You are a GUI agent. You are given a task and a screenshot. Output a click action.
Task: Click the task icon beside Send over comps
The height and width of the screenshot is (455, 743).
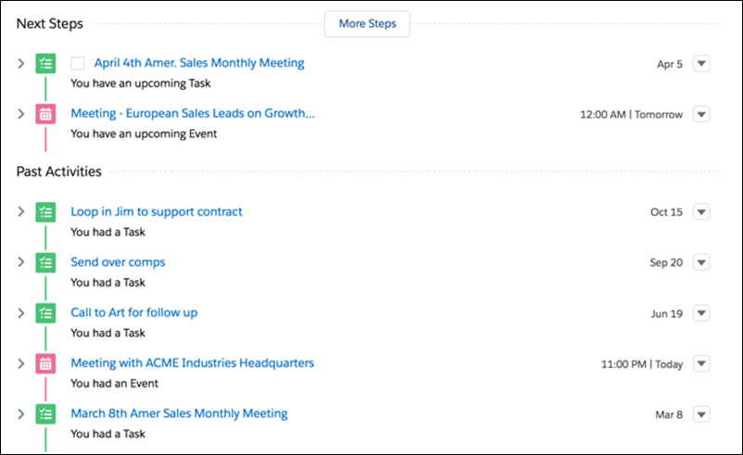[45, 262]
